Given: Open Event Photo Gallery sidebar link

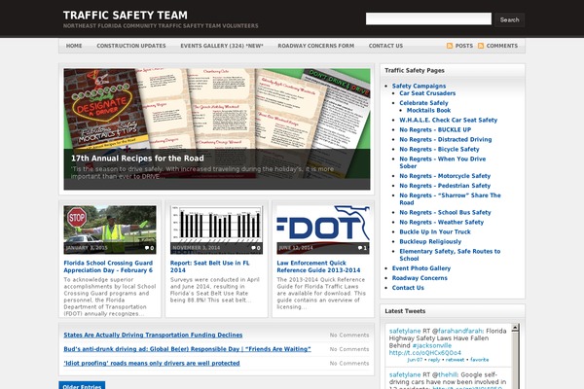Looking at the screenshot, I should pyautogui.click(x=420, y=268).
